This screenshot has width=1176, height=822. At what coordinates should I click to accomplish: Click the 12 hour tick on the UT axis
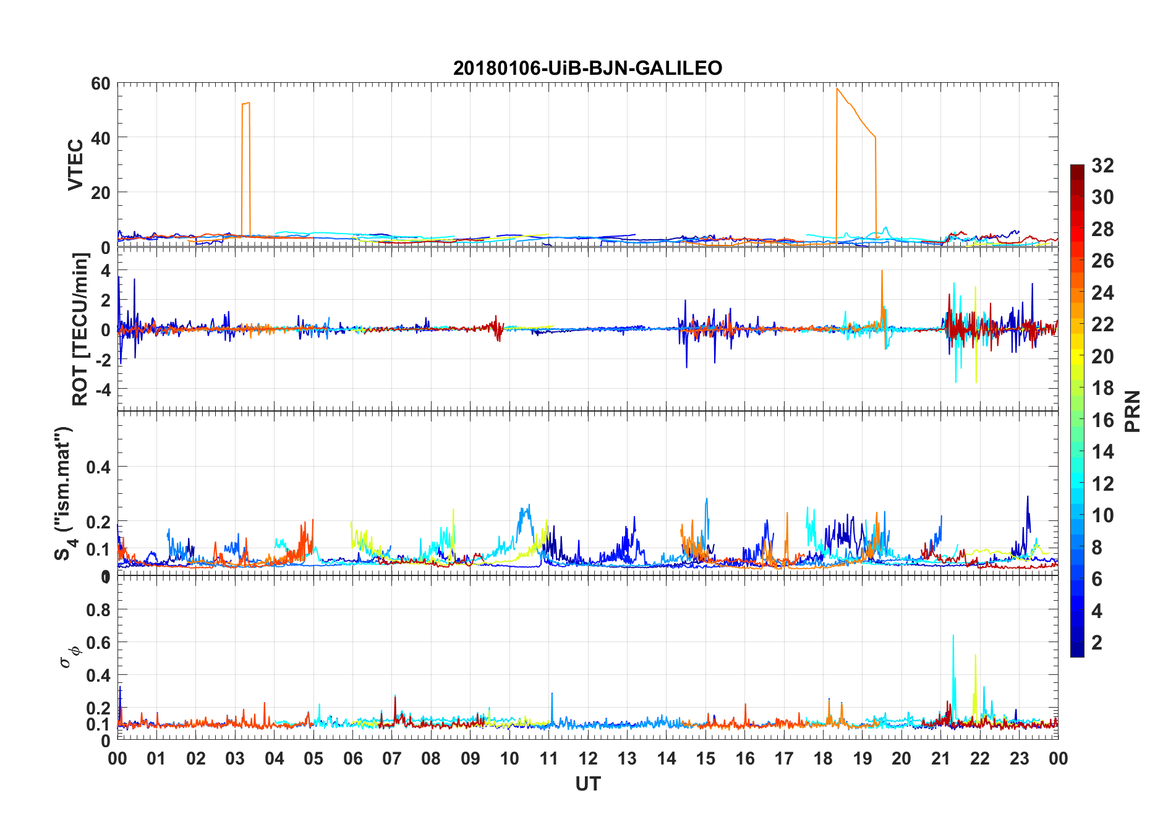(588, 758)
